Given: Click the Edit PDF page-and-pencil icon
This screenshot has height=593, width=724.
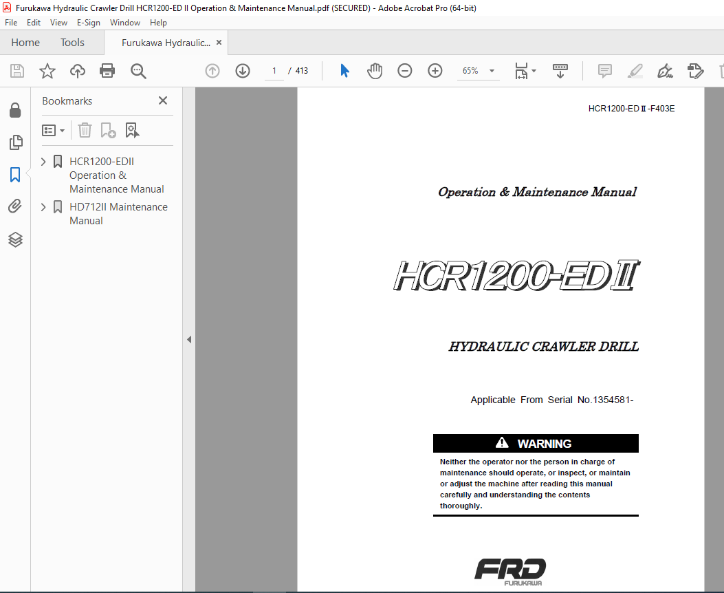Looking at the screenshot, I should [695, 71].
